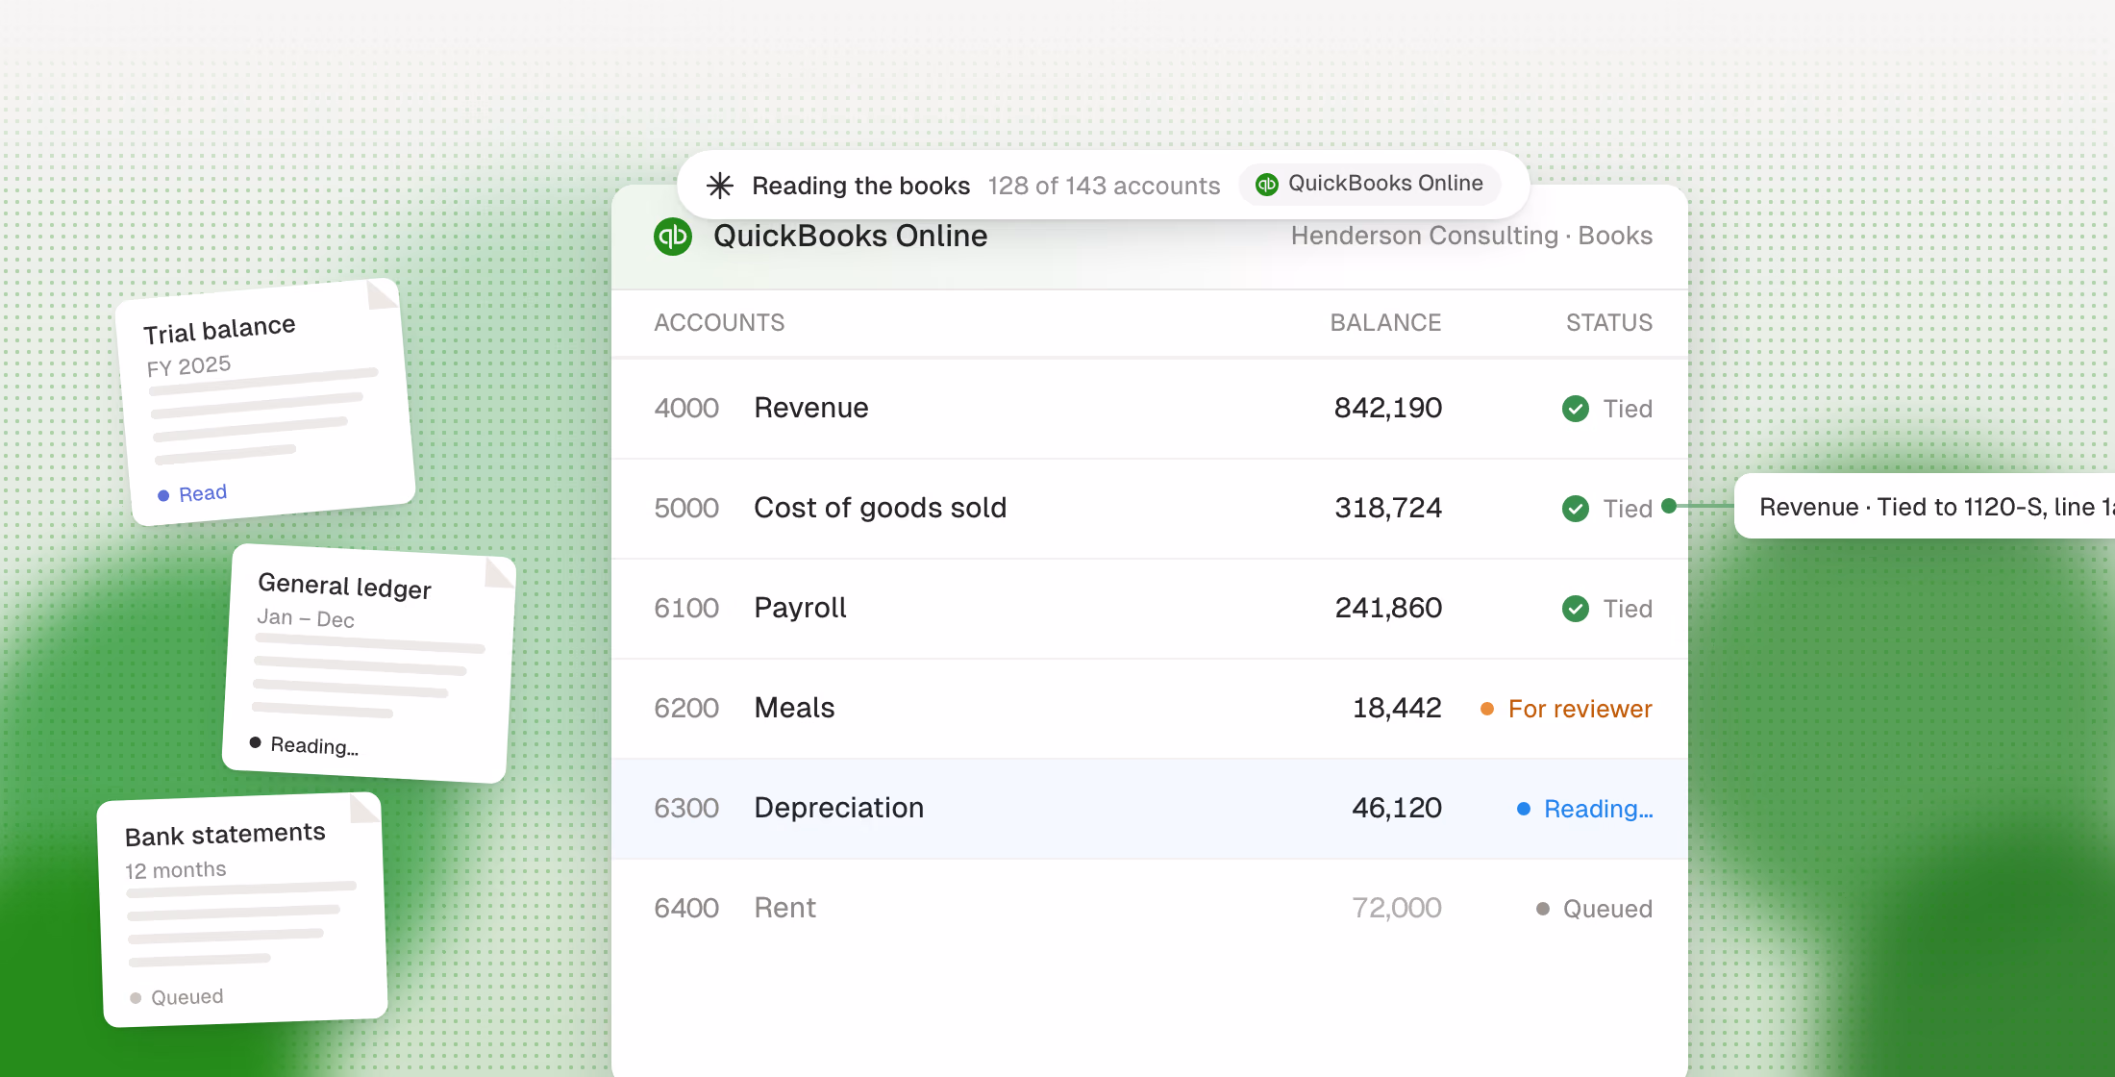Click the 842,190 balance value
This screenshot has height=1077, width=2115.
coord(1388,408)
